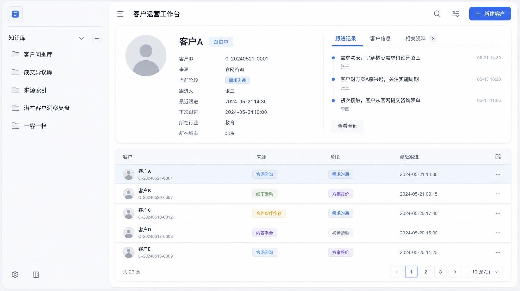Switch to the 跟进记录 tab
This screenshot has width=520, height=291.
tap(345, 39)
